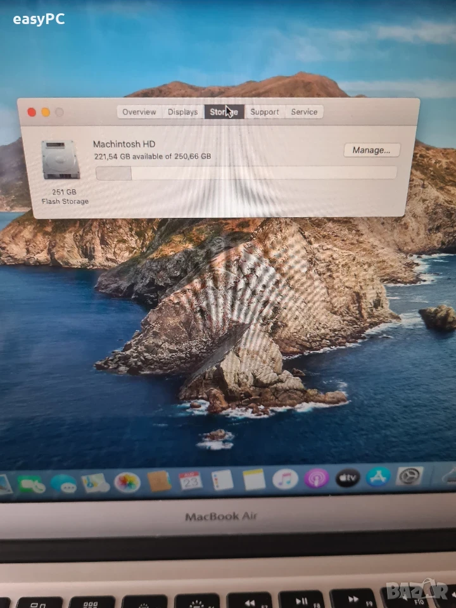The image size is (456, 608).
Task: Click the "251 GB" capacity label
Action: (65, 192)
